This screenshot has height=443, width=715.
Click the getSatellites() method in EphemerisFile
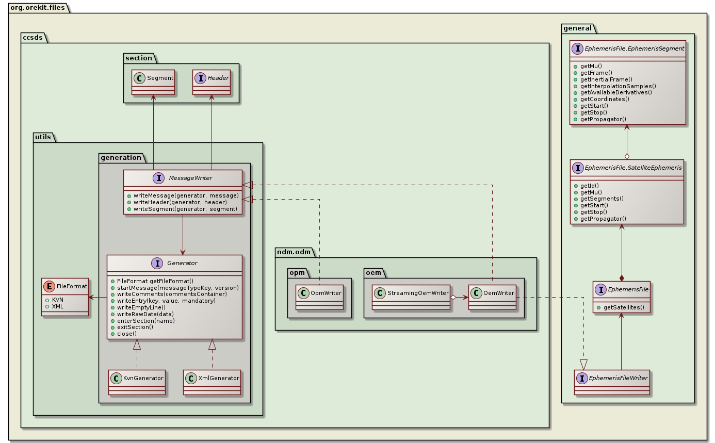pos(624,307)
